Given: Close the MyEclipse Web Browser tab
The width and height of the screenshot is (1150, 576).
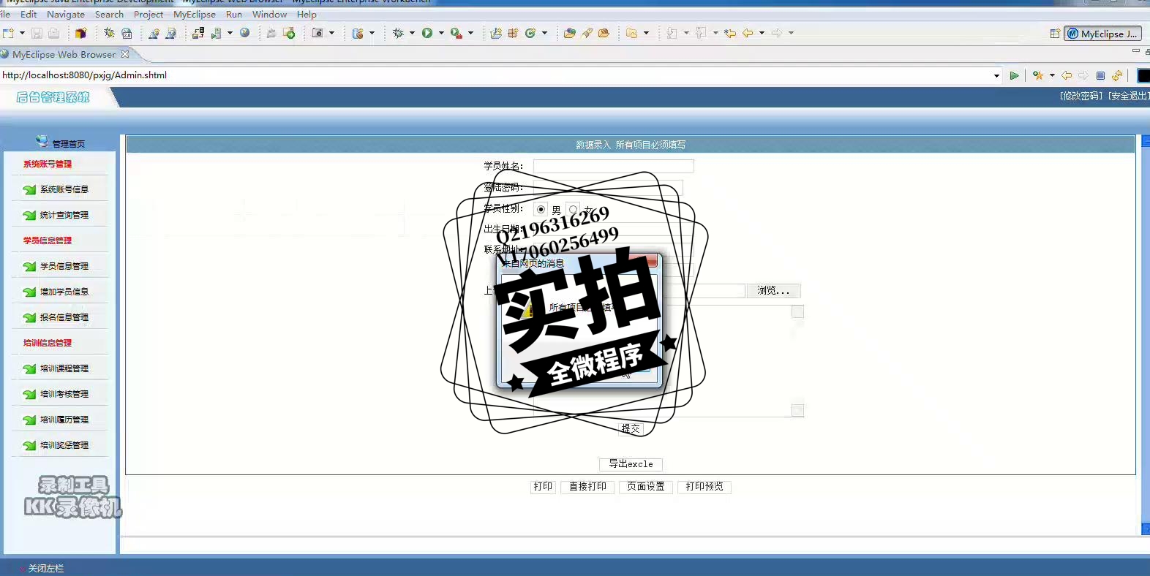Looking at the screenshot, I should [125, 54].
